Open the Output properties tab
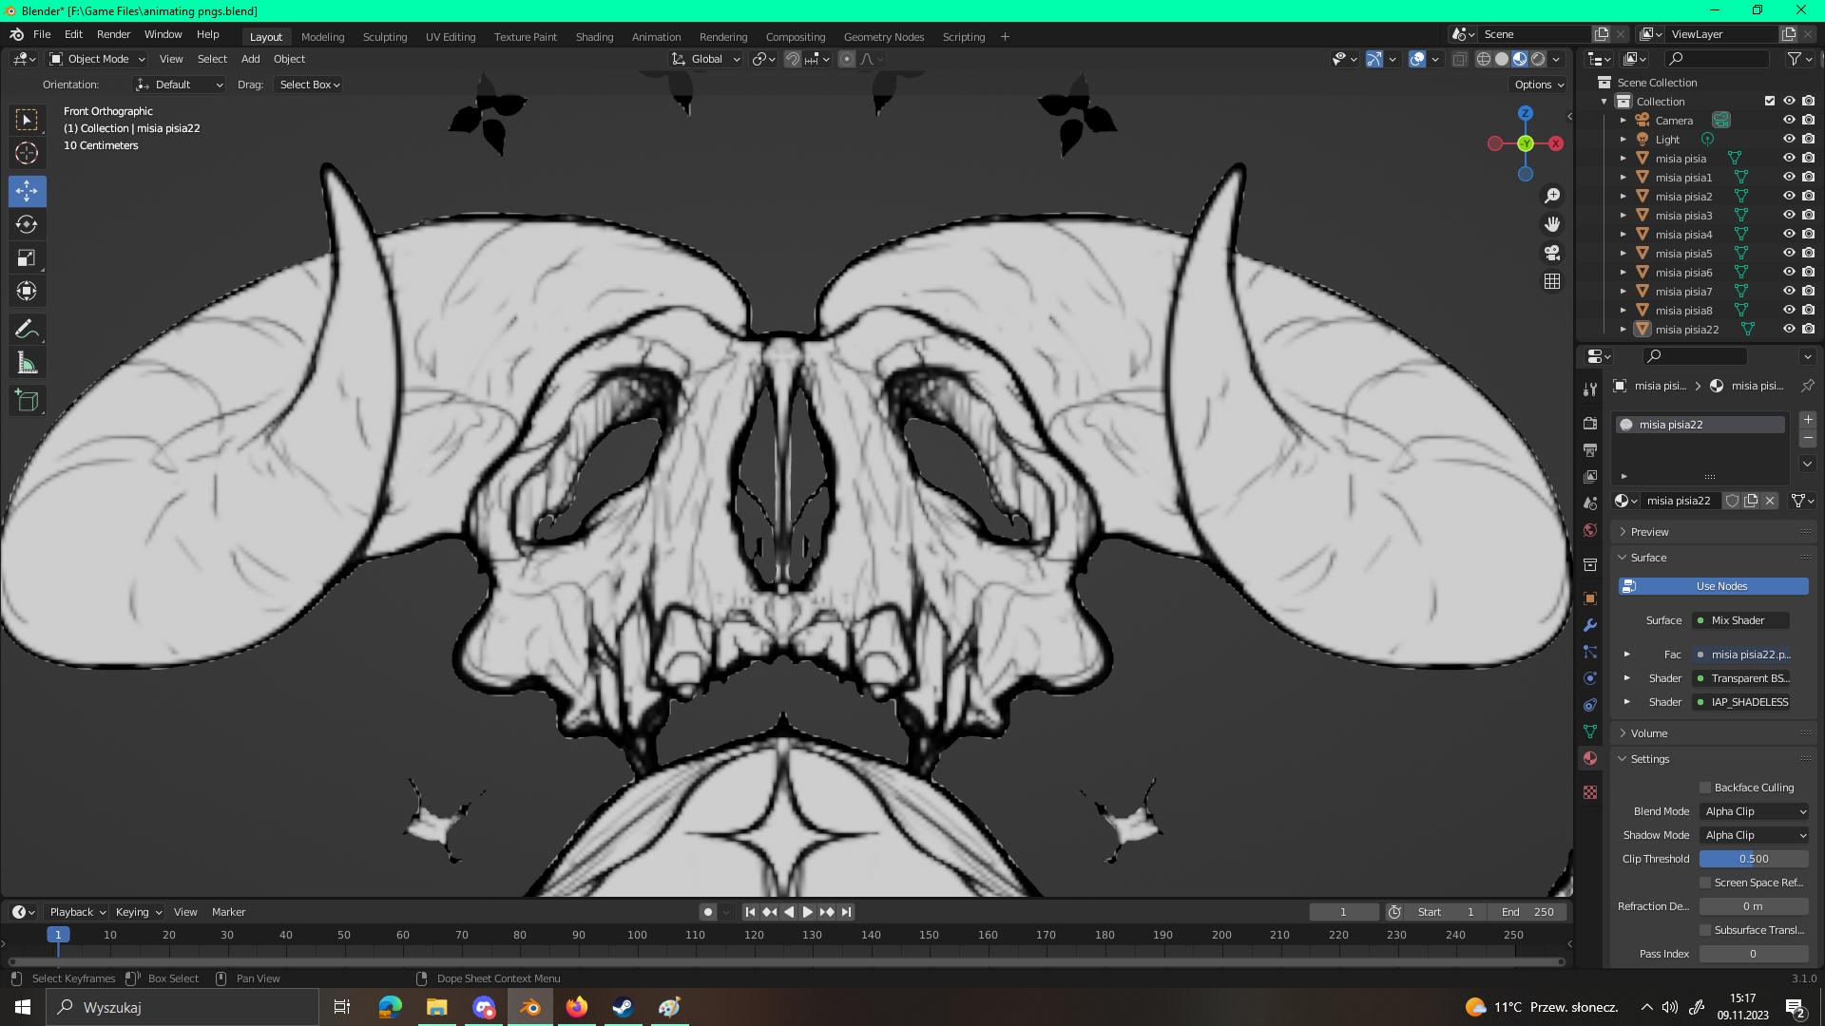Viewport: 1825px width, 1026px height. point(1590,449)
